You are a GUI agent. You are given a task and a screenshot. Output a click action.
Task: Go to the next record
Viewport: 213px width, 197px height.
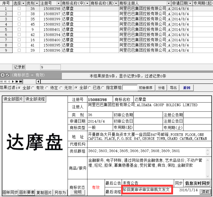click(x=13, y=81)
